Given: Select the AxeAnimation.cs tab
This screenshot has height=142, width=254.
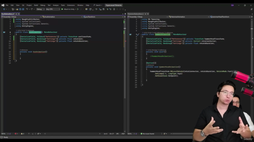Looking at the screenshot, I should click(8, 14).
